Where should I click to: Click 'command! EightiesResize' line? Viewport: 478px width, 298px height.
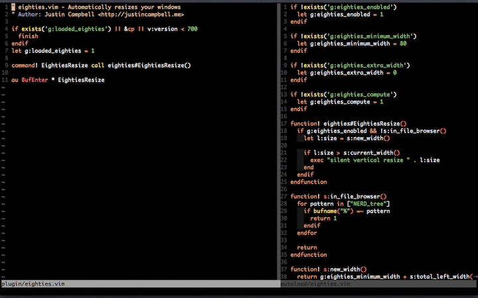(101, 66)
